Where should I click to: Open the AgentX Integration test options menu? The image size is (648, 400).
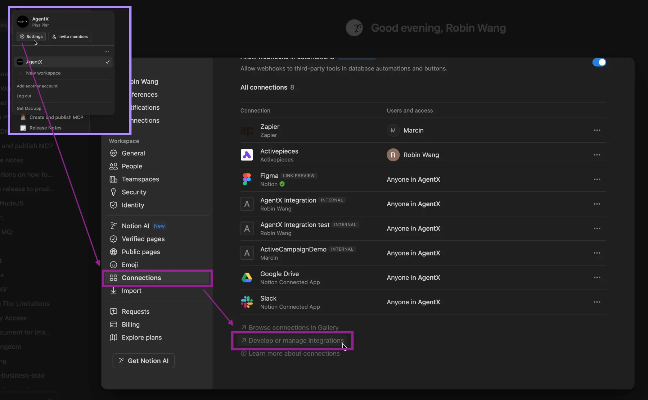pyautogui.click(x=597, y=228)
